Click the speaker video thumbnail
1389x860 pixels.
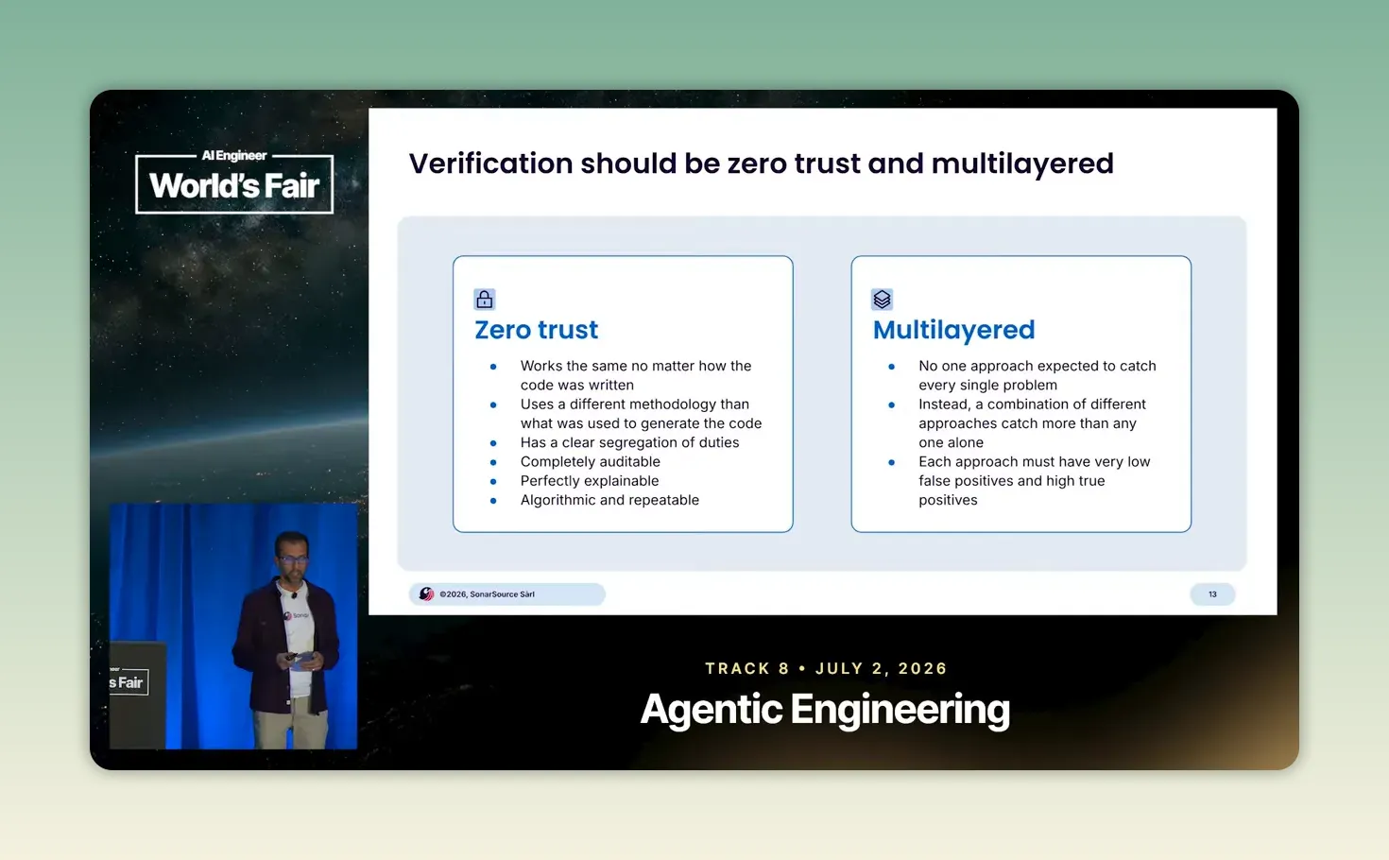tap(233, 626)
